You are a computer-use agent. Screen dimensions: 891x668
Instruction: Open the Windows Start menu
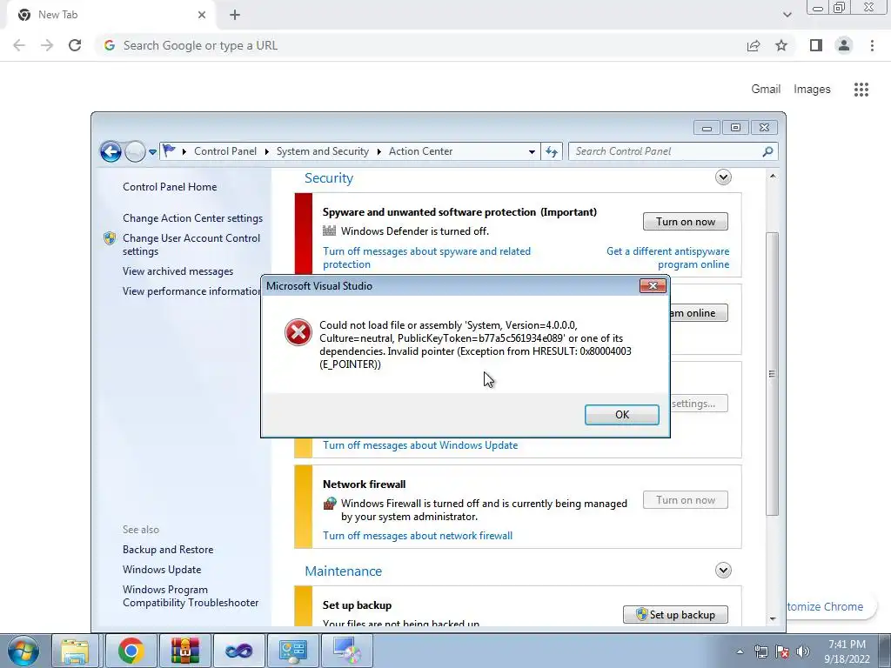[x=23, y=651]
